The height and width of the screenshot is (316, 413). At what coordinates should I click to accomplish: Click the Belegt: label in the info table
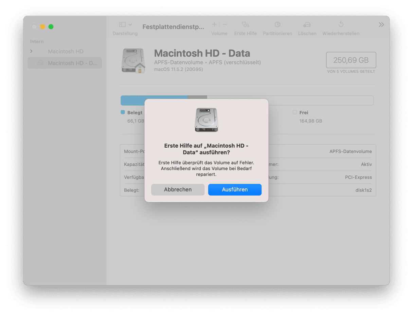tap(132, 190)
